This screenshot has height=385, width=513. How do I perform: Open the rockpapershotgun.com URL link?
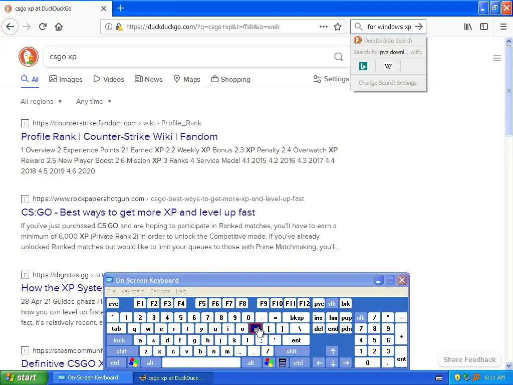(88, 199)
